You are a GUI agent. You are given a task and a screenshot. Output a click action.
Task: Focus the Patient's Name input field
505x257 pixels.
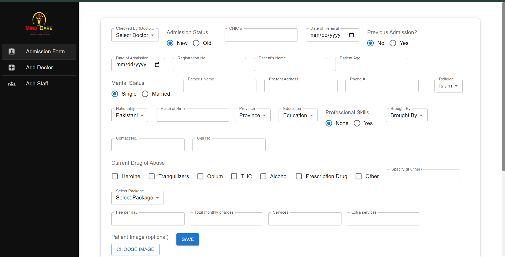click(290, 65)
